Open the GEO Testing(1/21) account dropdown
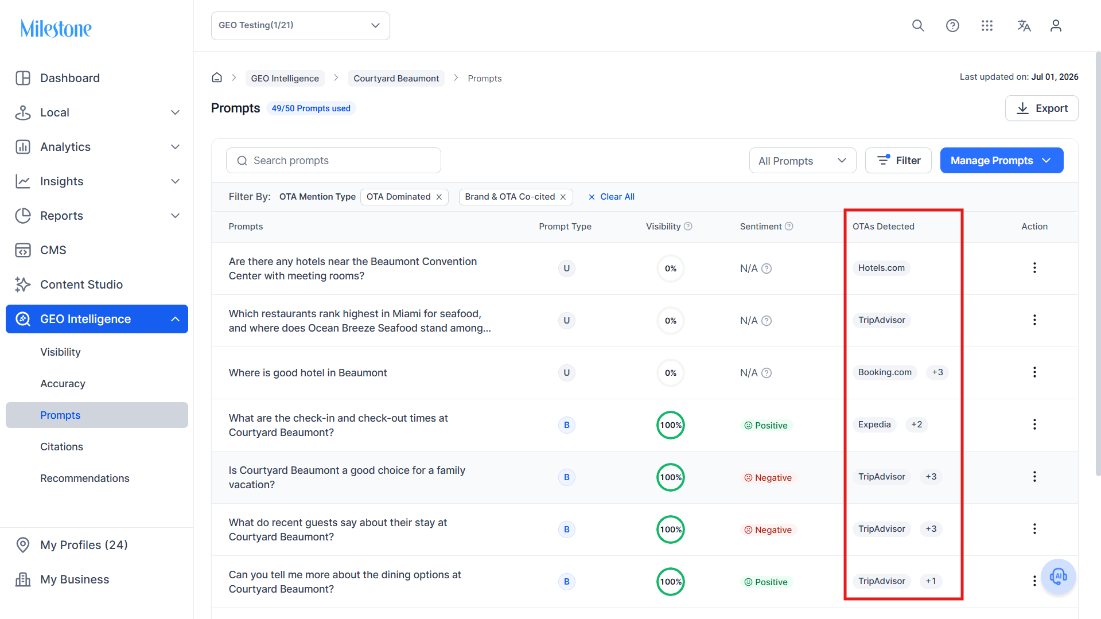The image size is (1101, 619). (300, 26)
